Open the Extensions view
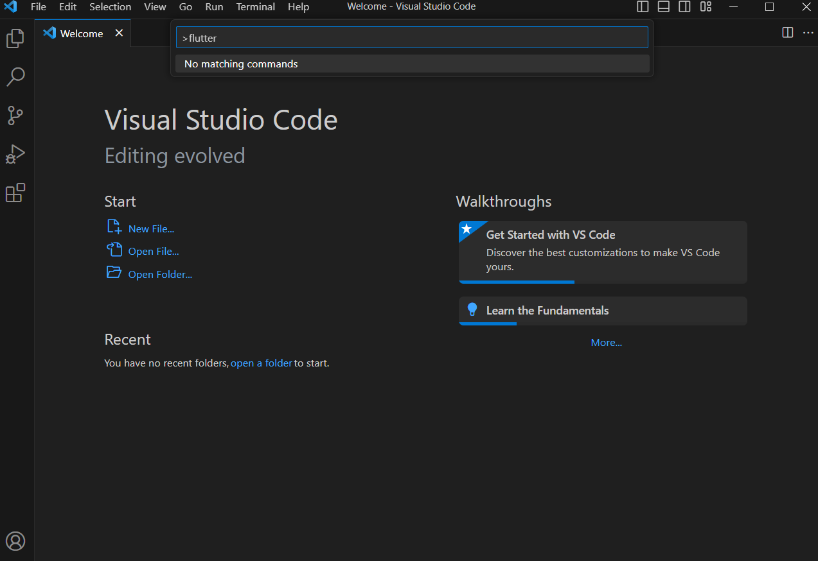 pyautogui.click(x=15, y=193)
